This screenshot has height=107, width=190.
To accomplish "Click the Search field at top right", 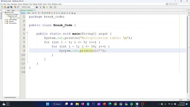I will coord(178,4).
